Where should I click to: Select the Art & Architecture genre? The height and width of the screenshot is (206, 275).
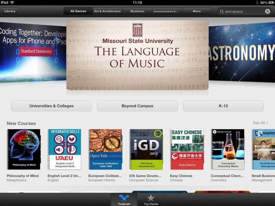(x=107, y=11)
